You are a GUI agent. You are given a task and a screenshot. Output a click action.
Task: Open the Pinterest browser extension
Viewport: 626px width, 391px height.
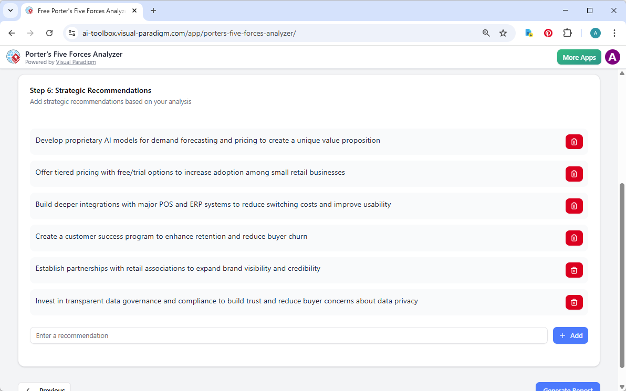point(548,33)
